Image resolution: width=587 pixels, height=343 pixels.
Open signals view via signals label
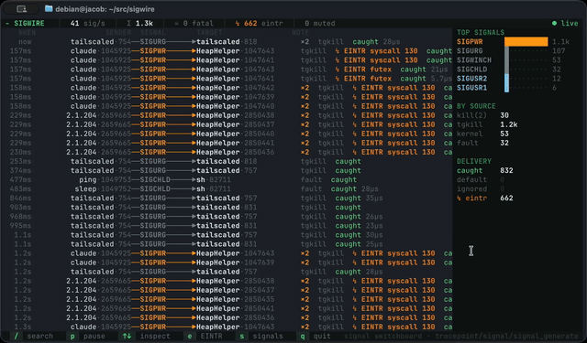tap(268, 336)
